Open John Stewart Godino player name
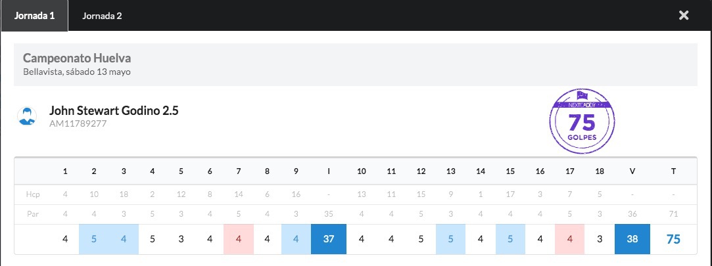Screen dimensions: 712x266 (x=114, y=110)
